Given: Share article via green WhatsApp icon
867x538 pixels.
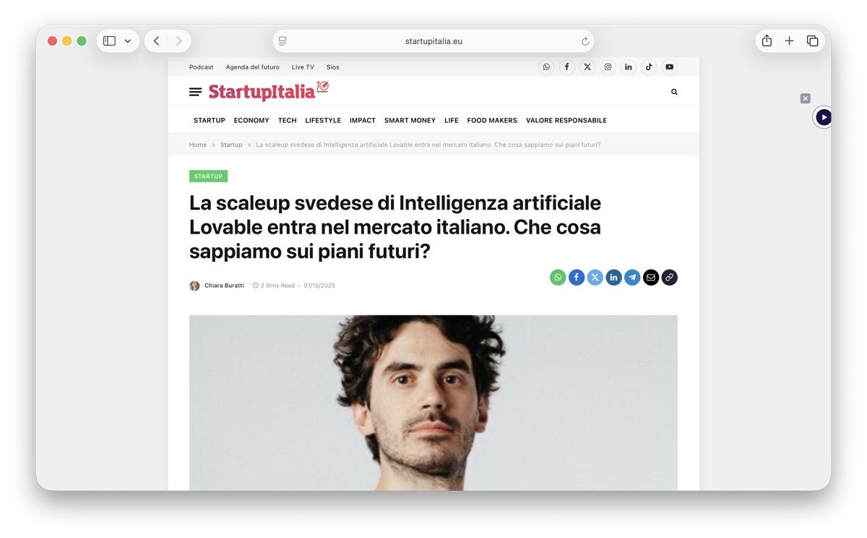Looking at the screenshot, I should pyautogui.click(x=558, y=278).
